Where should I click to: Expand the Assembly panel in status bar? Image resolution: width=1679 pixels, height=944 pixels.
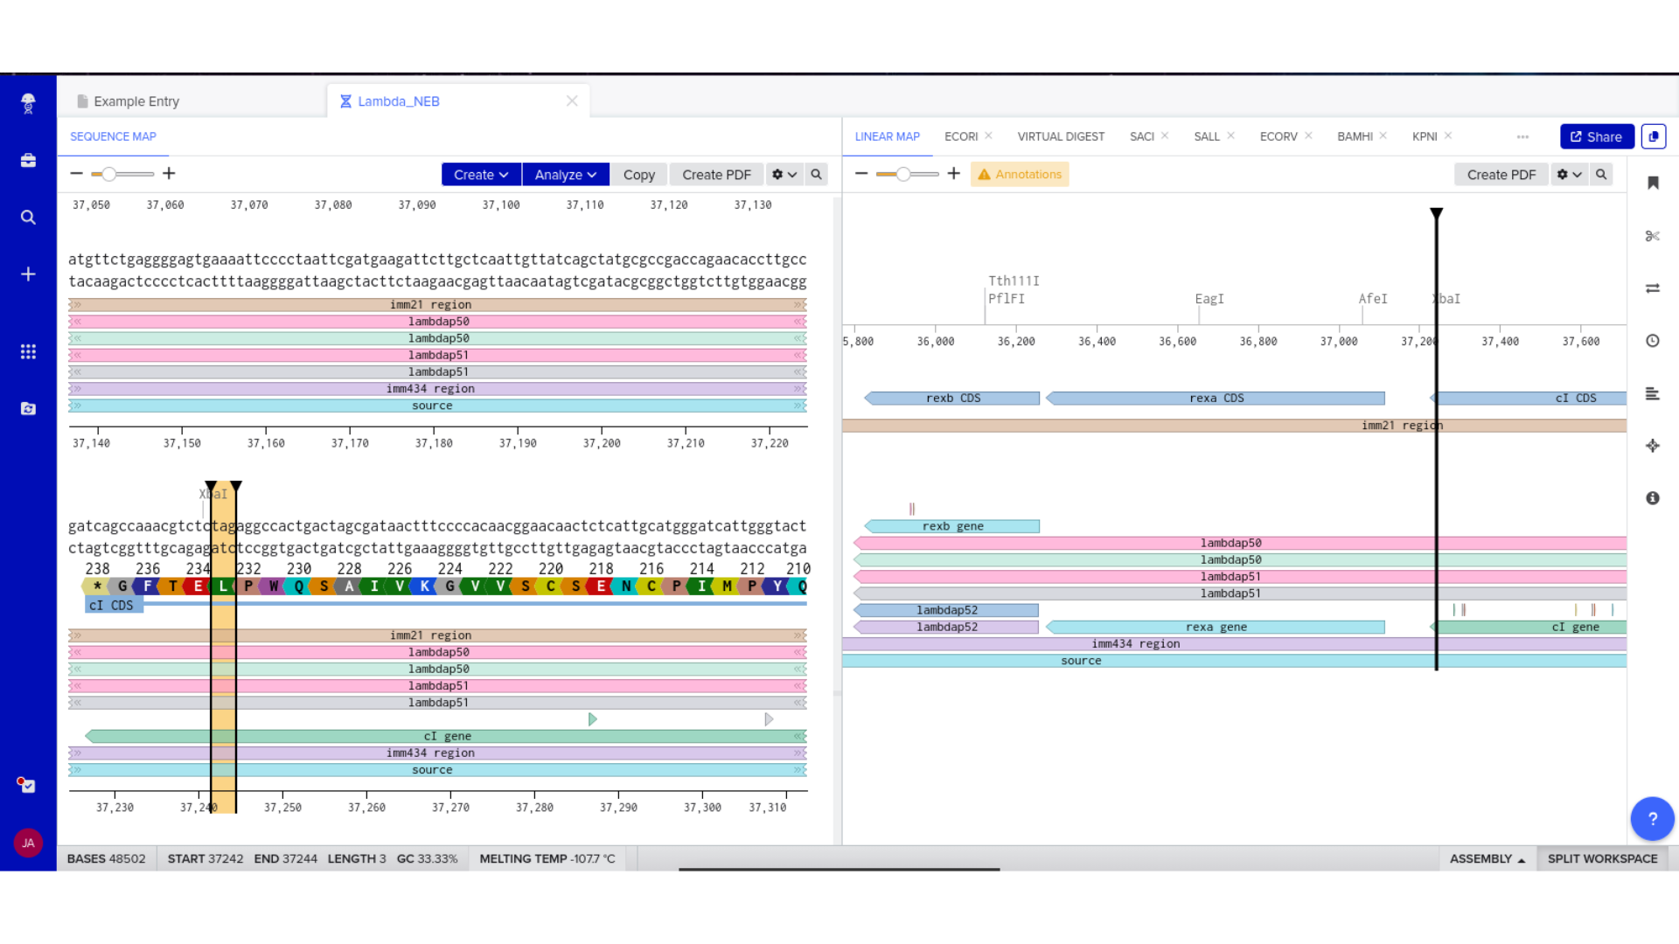point(1487,858)
